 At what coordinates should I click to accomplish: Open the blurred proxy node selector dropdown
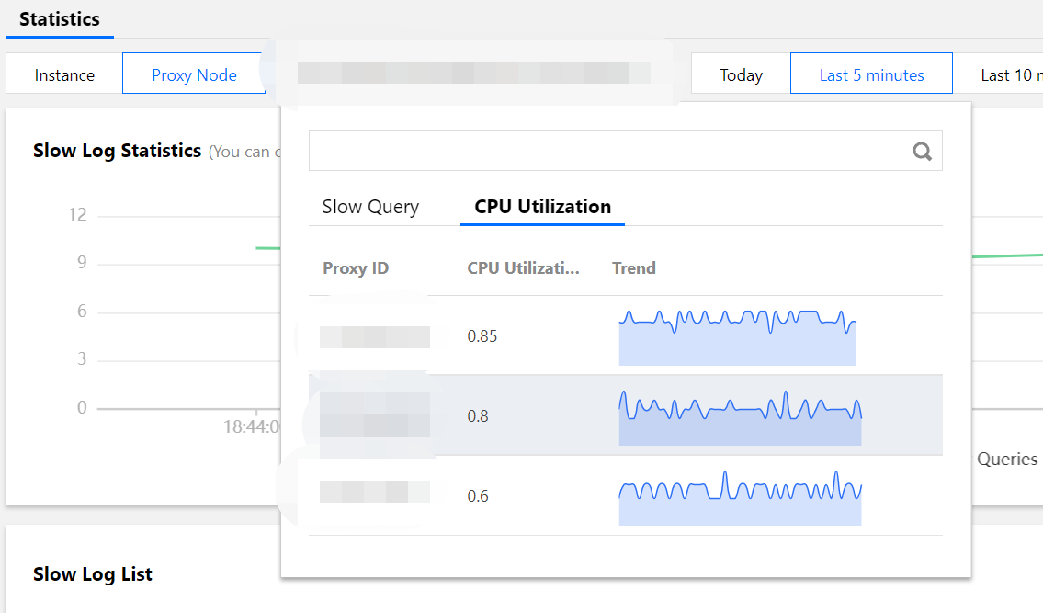tap(473, 74)
